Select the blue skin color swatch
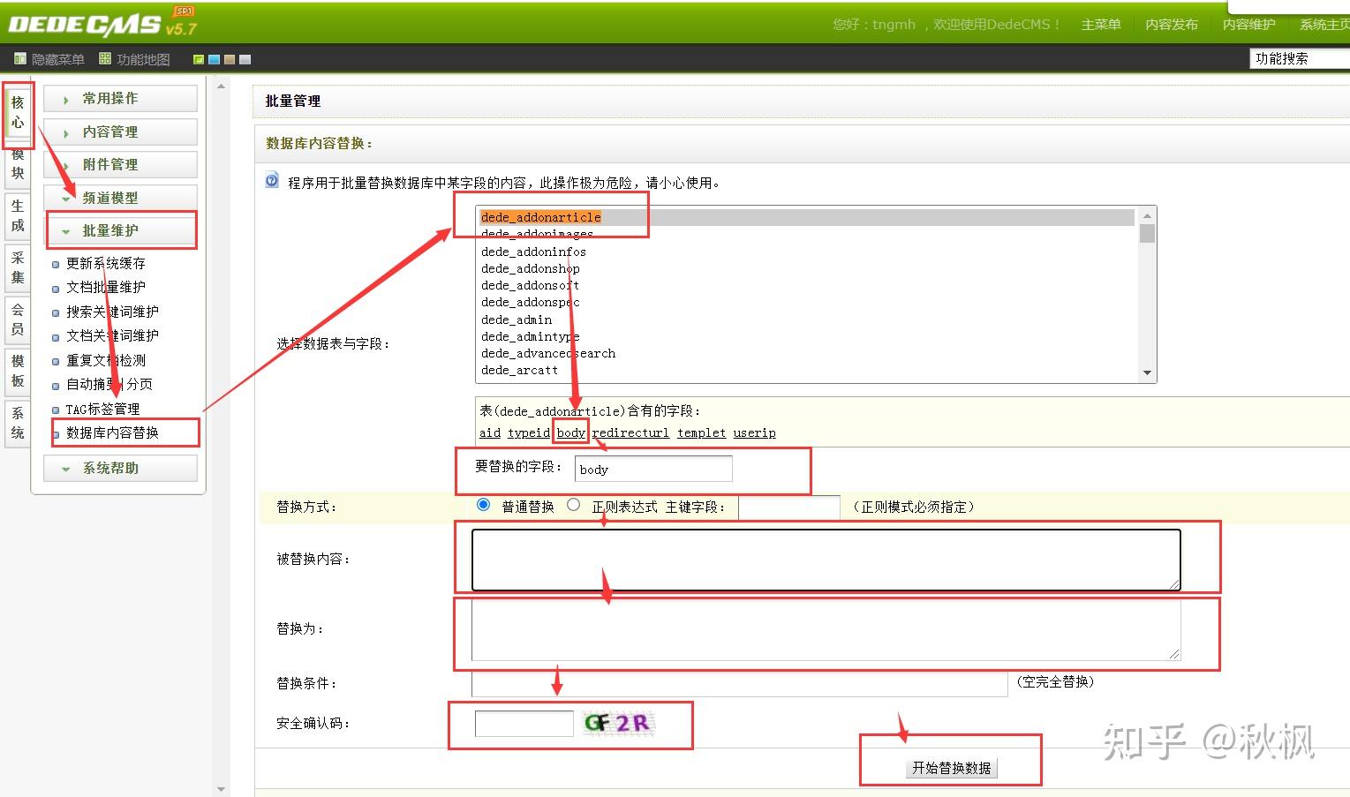 [x=214, y=59]
